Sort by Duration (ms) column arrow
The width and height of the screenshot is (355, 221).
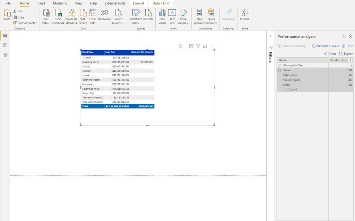point(350,60)
